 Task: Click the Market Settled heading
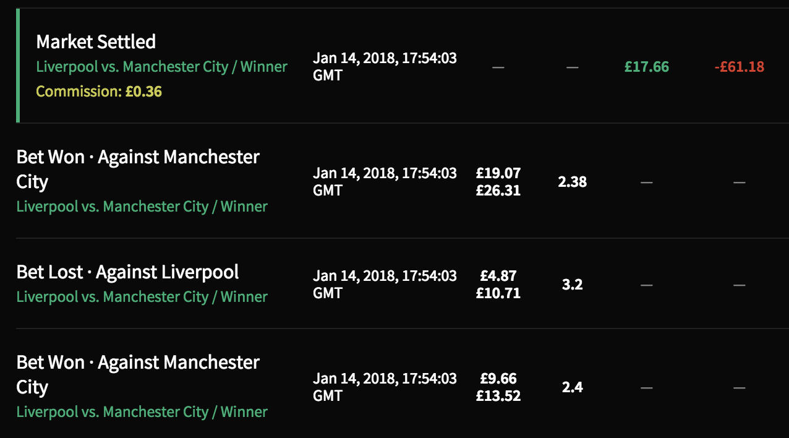96,42
